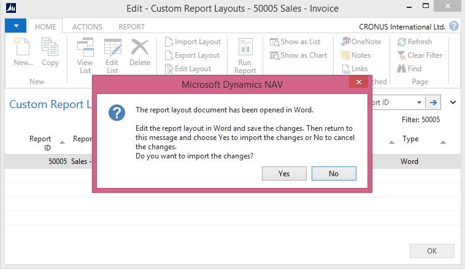The width and height of the screenshot is (465, 269).
Task: Open Links action
Action: pyautogui.click(x=355, y=69)
